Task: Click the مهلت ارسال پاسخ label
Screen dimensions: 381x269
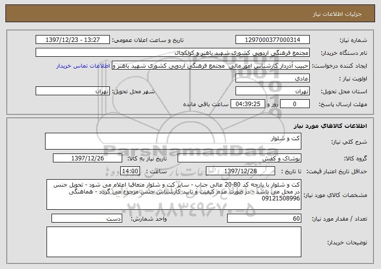Action: pyautogui.click(x=343, y=104)
